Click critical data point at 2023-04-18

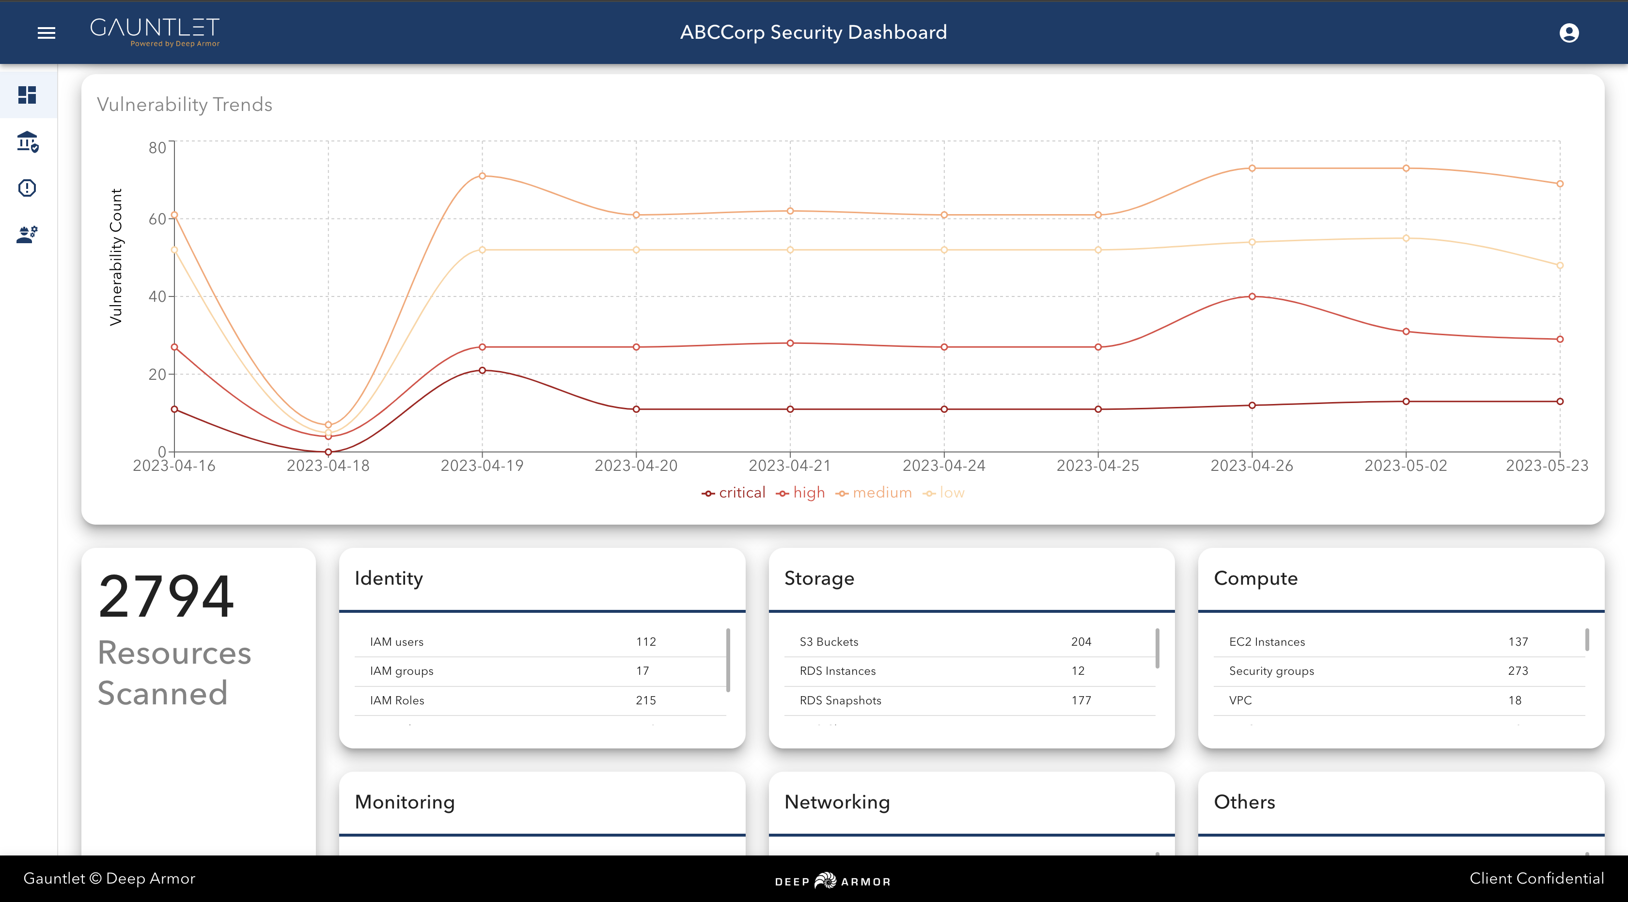click(328, 451)
